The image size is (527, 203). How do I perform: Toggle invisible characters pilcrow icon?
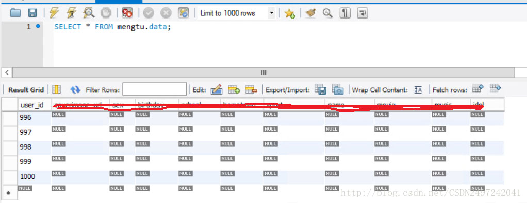tap(345, 13)
